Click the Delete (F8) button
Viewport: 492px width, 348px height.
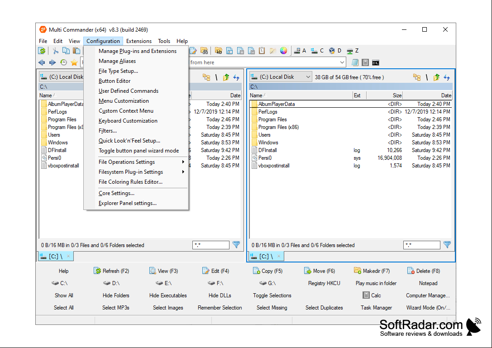click(424, 271)
